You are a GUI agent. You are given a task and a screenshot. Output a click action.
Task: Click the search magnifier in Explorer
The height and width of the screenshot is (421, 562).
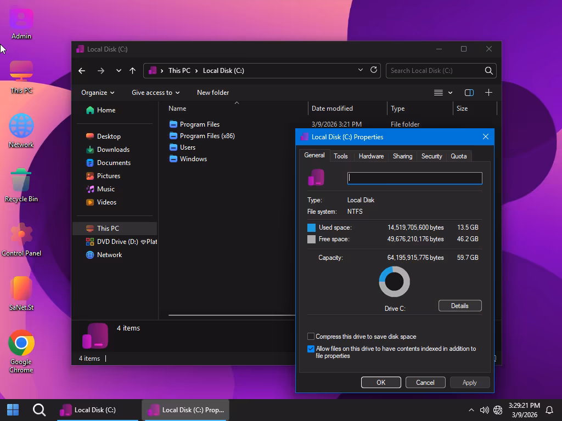click(488, 71)
